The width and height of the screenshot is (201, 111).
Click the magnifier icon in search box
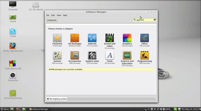[x=135, y=20]
